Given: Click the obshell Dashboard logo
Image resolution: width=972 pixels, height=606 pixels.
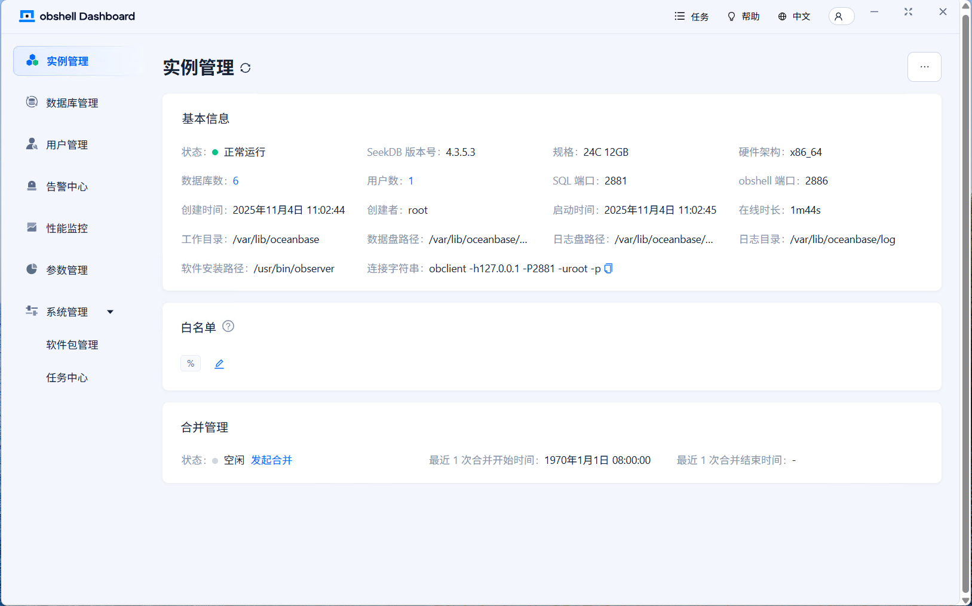Looking at the screenshot, I should 77,16.
